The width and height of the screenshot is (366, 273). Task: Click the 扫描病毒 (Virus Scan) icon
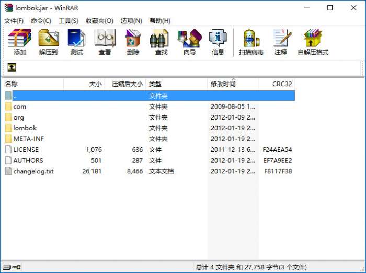point(251,38)
